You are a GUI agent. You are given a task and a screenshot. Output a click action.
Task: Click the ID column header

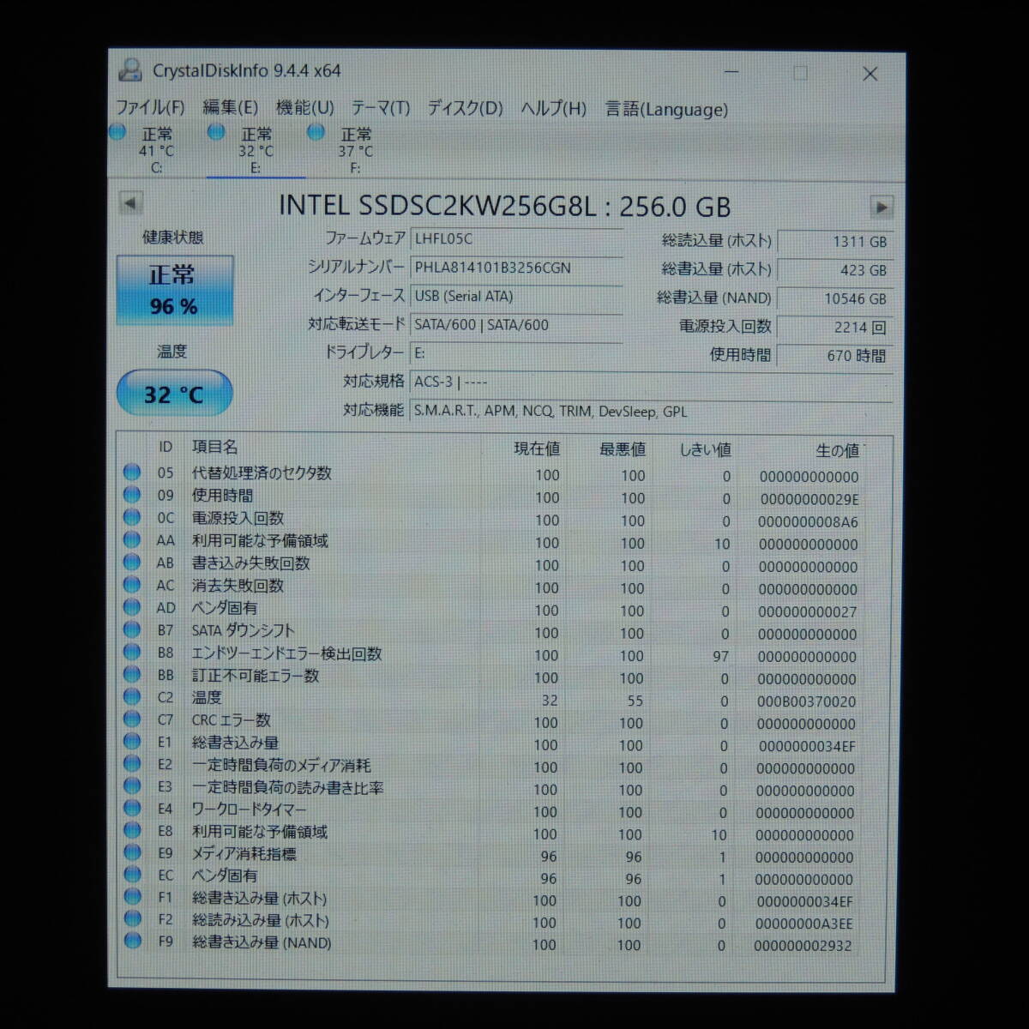165,447
